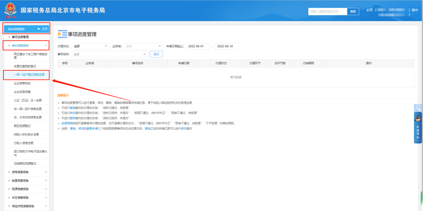
Task: Click the header search input box
Action: click(x=327, y=11)
